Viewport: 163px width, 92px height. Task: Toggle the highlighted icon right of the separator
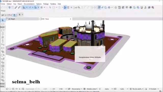pos(99,7)
